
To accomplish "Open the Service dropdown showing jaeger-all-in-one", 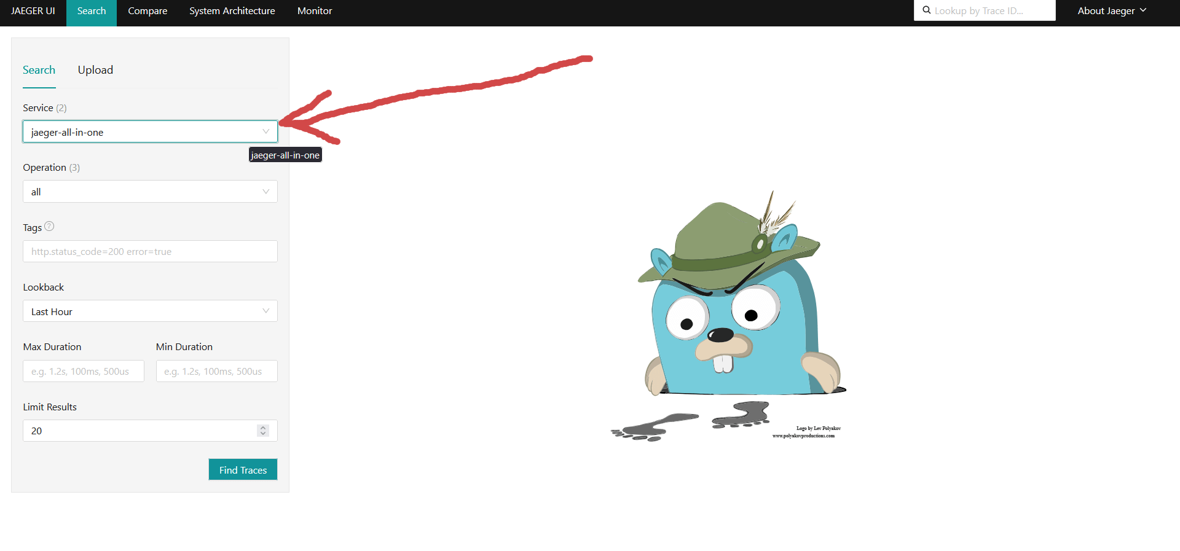I will click(150, 131).
